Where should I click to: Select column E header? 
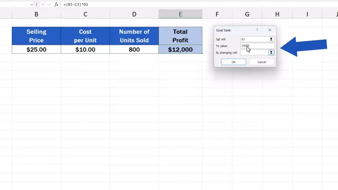pyautogui.click(x=180, y=14)
